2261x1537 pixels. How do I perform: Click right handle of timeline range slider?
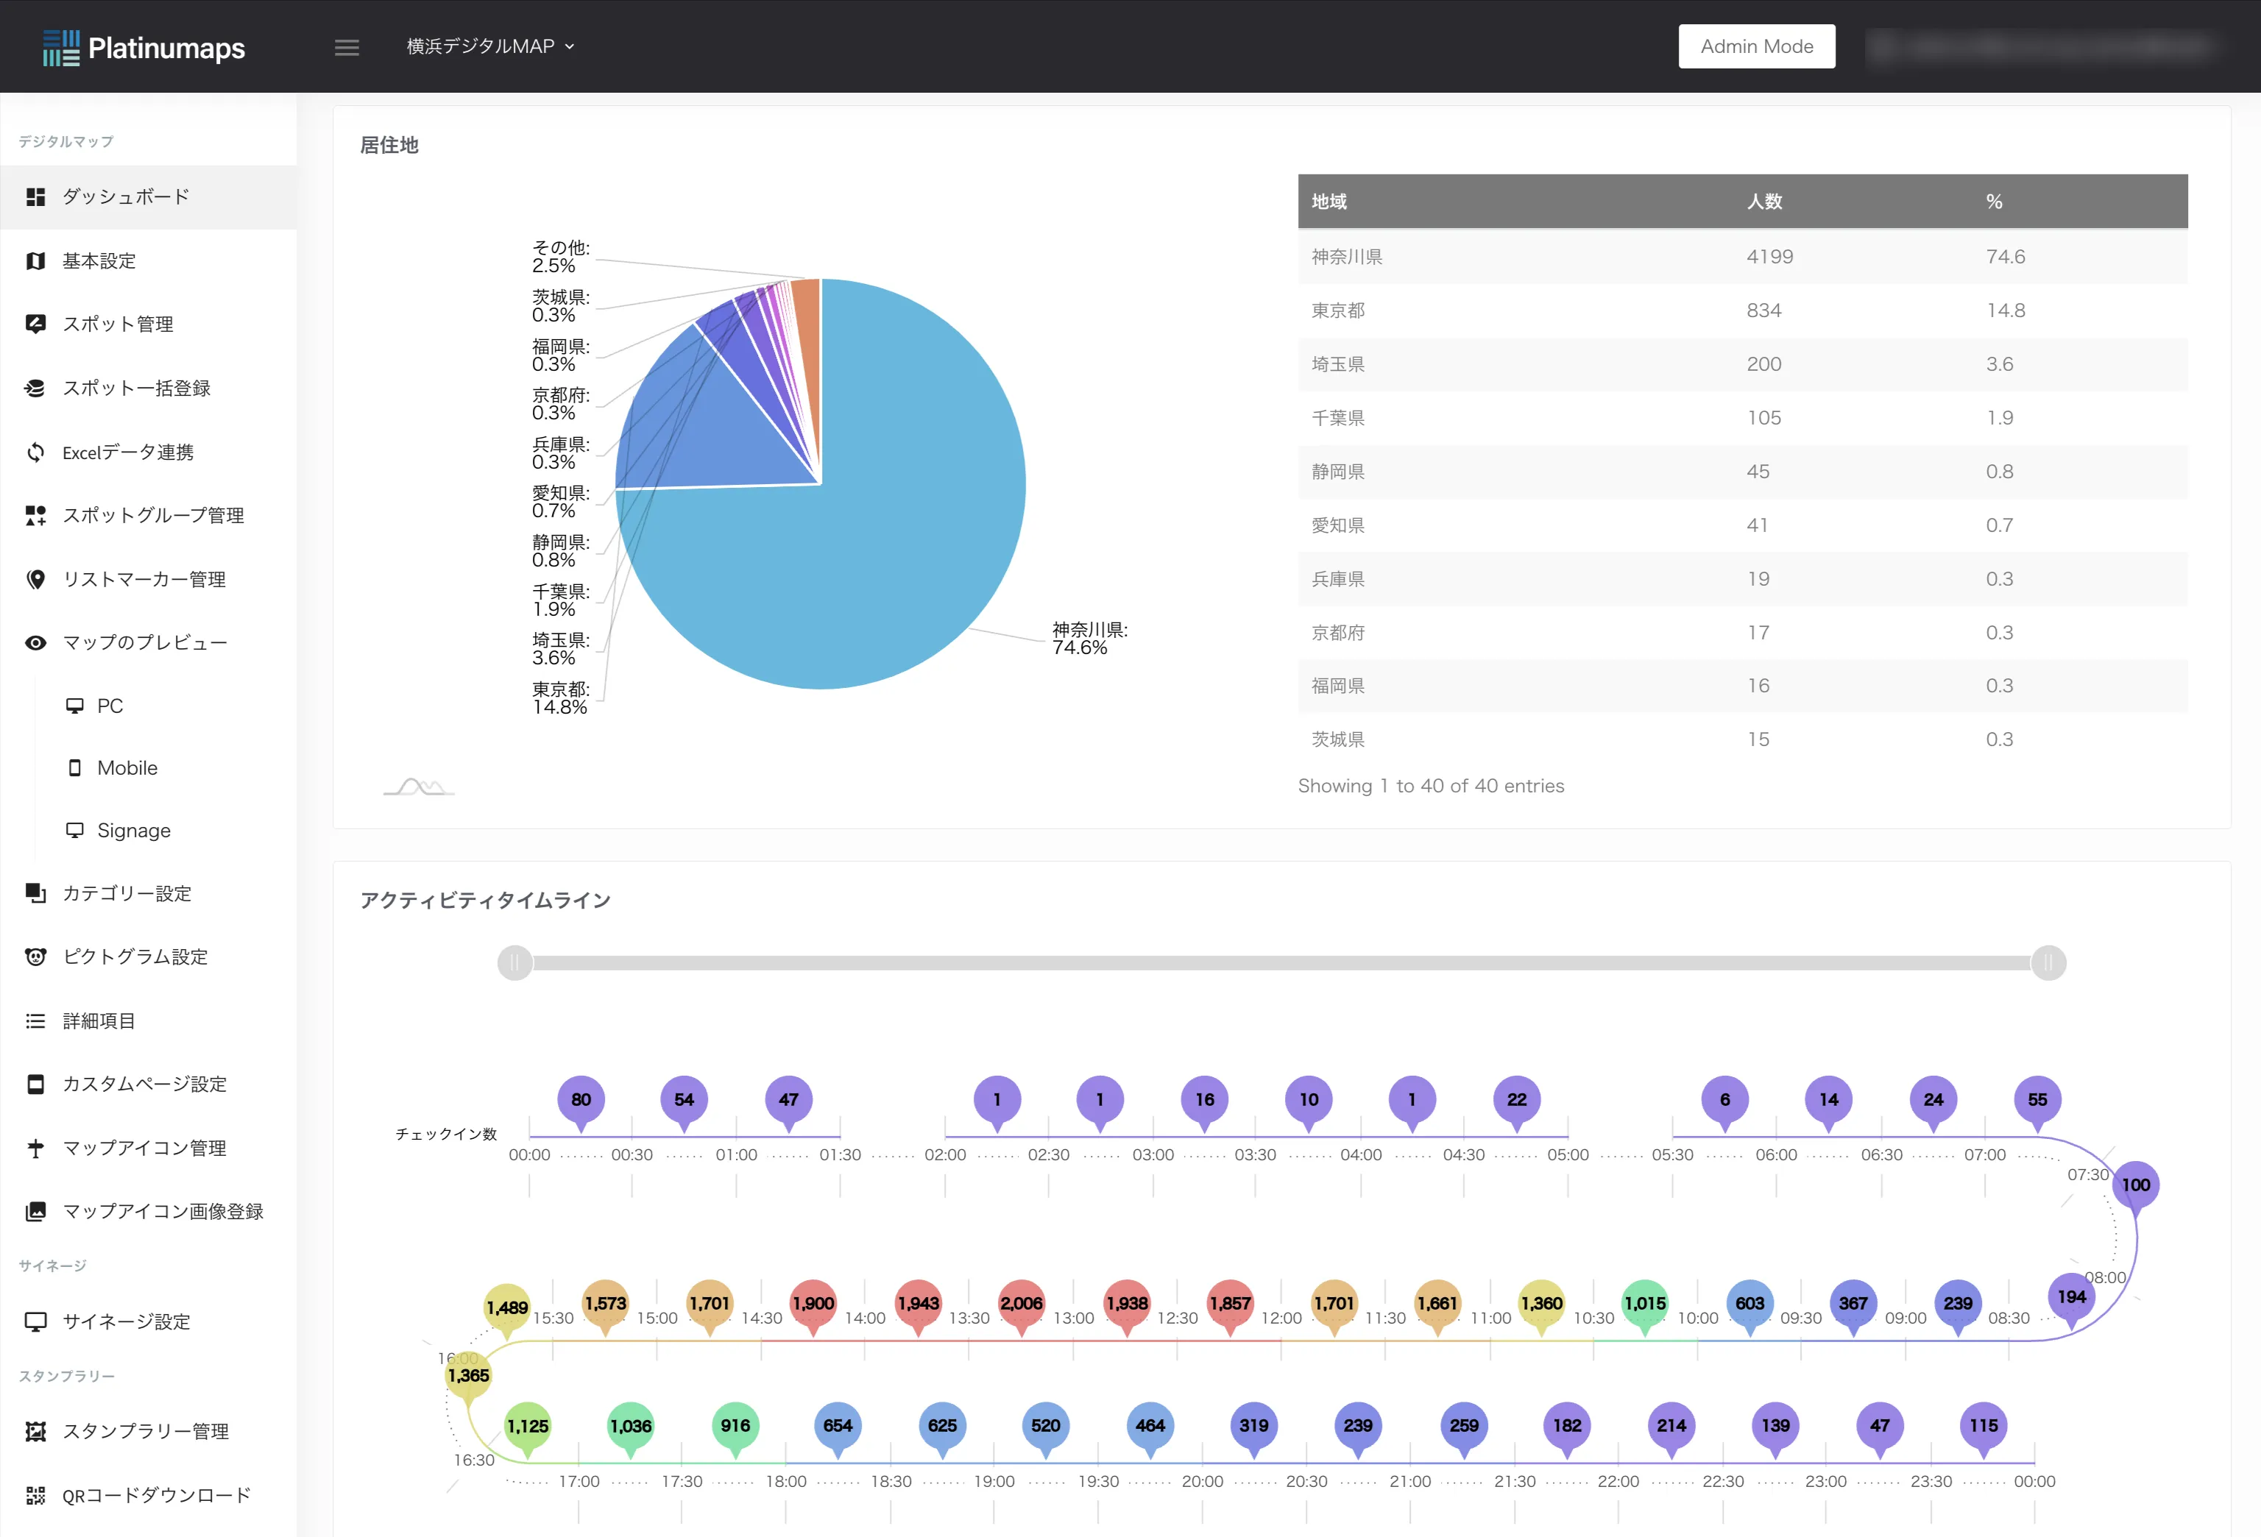[x=2048, y=963]
